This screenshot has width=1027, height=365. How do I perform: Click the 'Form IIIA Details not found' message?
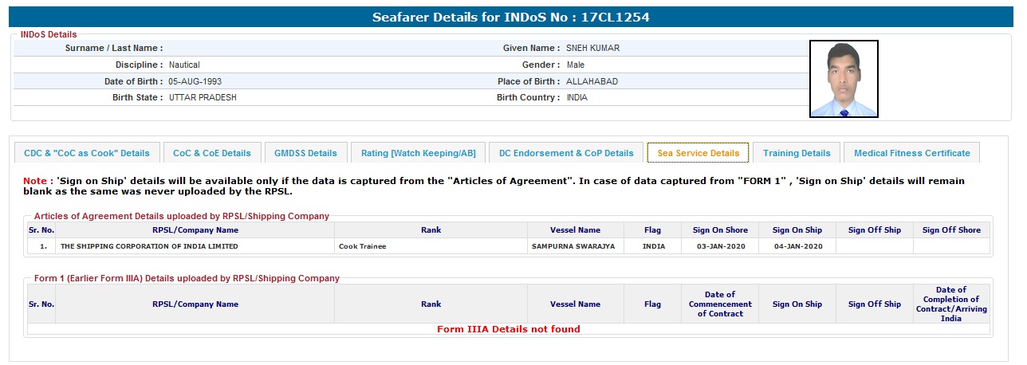(509, 328)
